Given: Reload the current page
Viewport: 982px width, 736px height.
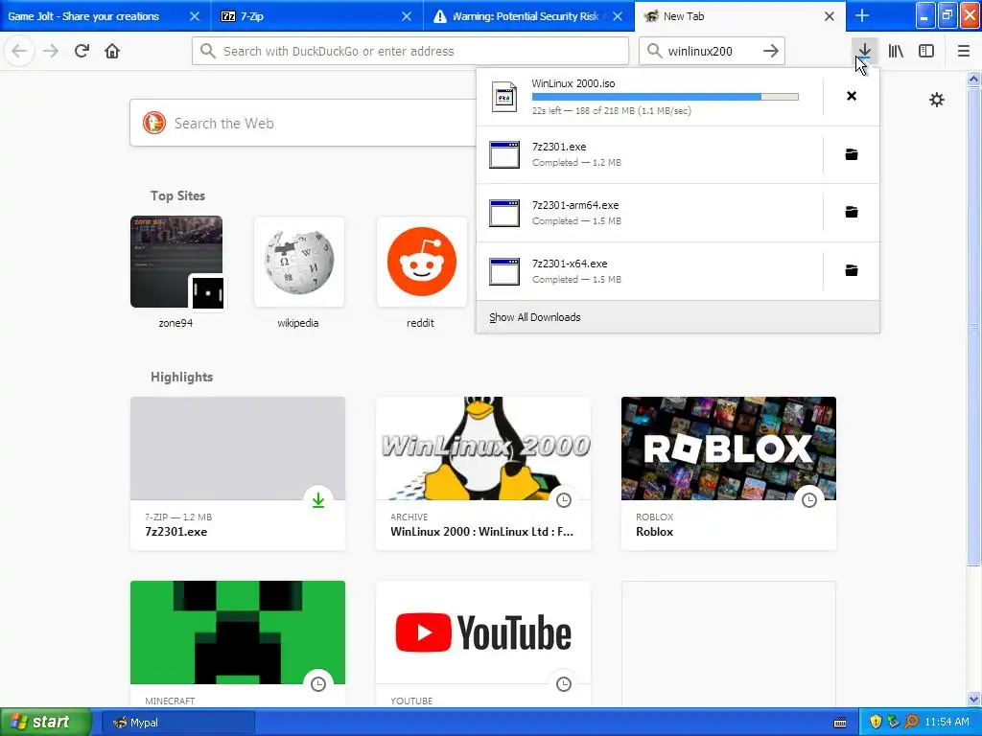Looking at the screenshot, I should click(x=82, y=52).
